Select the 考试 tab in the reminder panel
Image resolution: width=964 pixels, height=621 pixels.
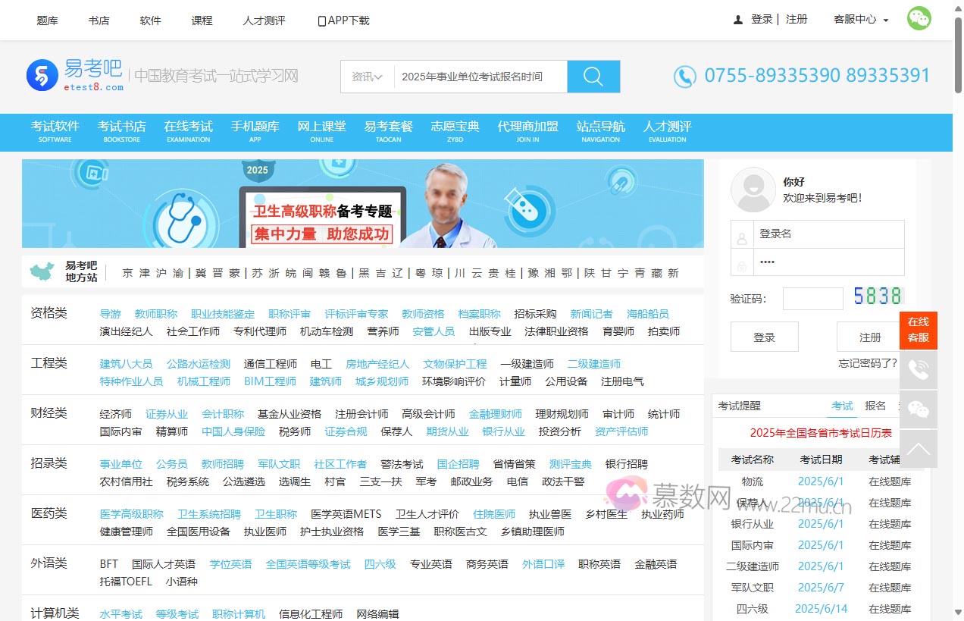click(842, 406)
